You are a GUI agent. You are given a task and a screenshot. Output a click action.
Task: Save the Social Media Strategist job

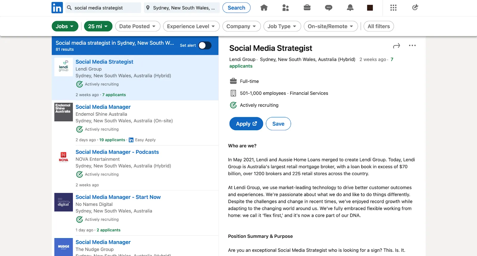tap(278, 124)
